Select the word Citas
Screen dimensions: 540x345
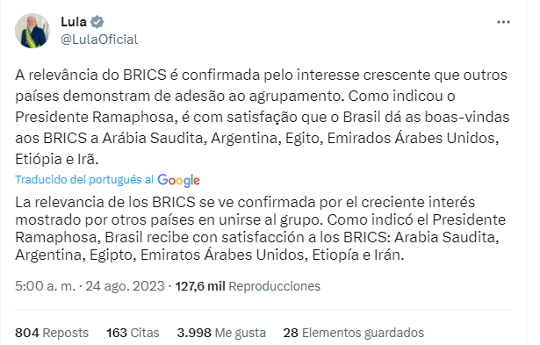coord(145,333)
